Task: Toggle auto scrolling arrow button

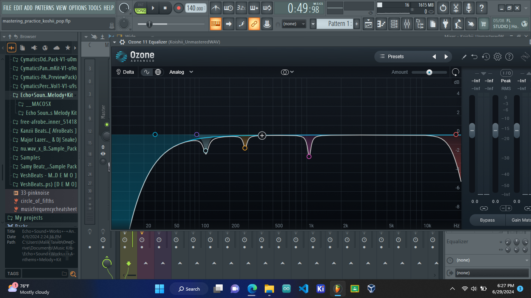Action: pyautogui.click(x=229, y=24)
